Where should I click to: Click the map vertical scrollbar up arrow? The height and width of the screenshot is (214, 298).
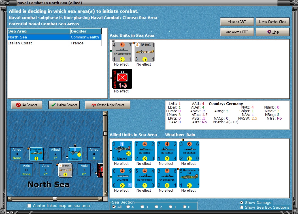tap(105, 113)
